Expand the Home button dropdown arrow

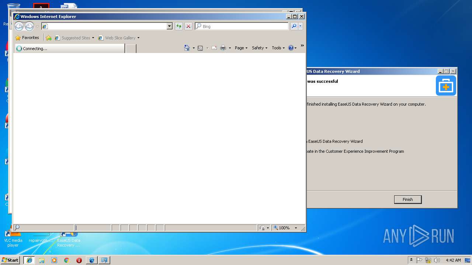(x=194, y=48)
